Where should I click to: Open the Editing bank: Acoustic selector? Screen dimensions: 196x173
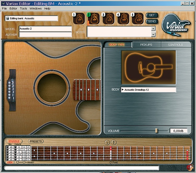point(32,18)
